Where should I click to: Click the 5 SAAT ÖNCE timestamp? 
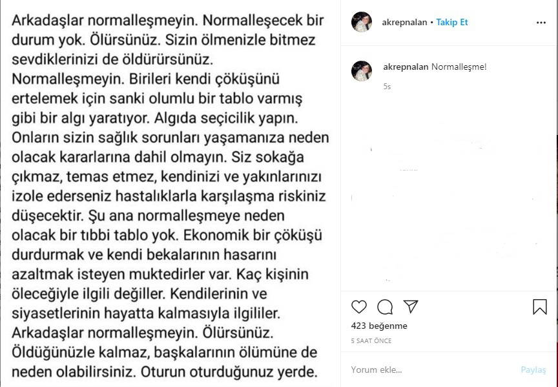coord(371,340)
